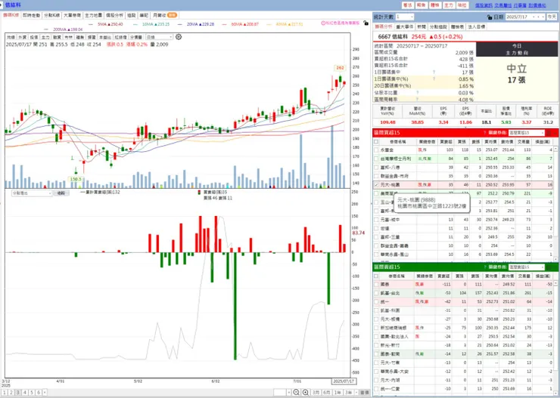Tick the checkbox for the 富邦-三重 row
560x398 pixels.
coord(376,237)
